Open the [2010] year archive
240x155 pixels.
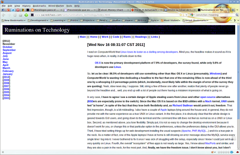pyautogui.click(x=6, y=77)
